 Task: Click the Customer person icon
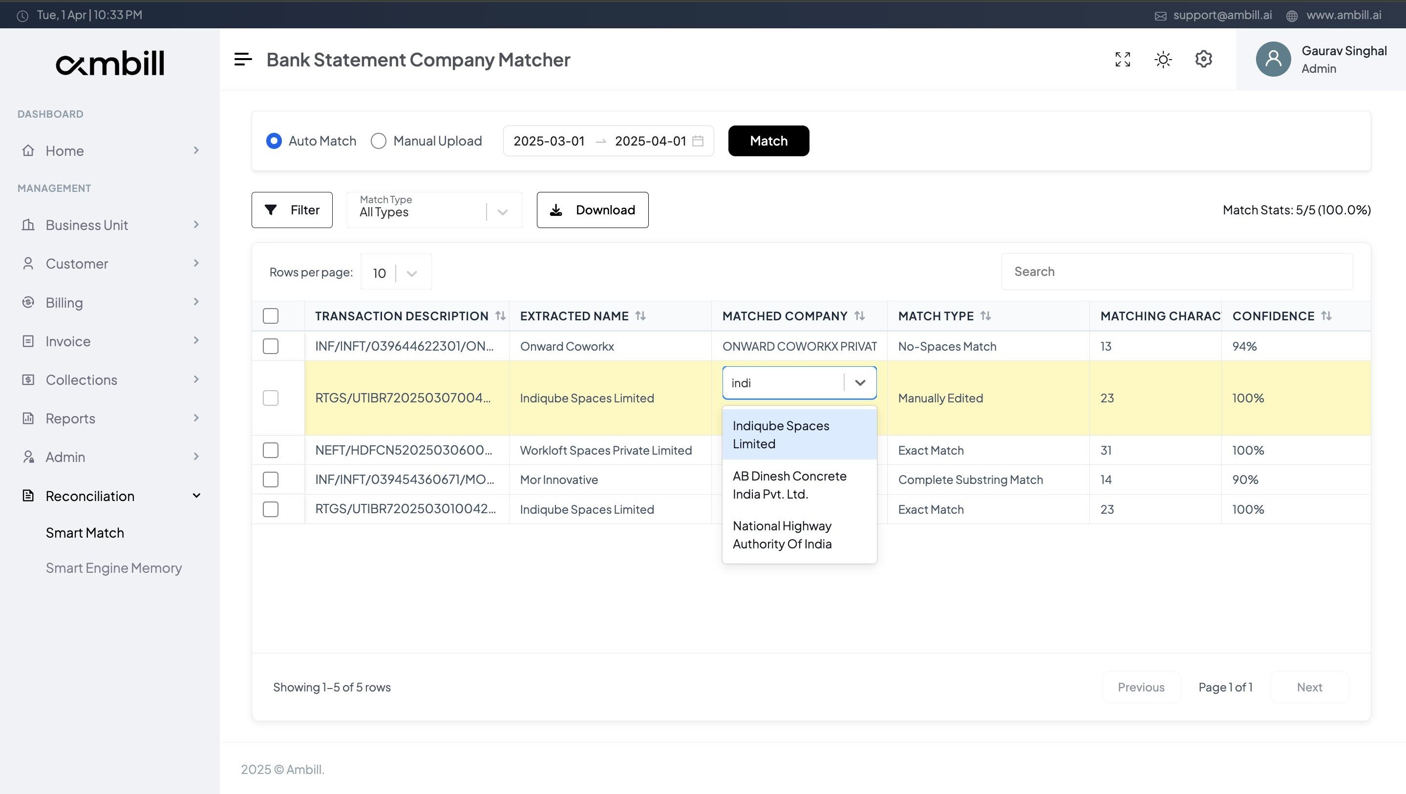[28, 263]
